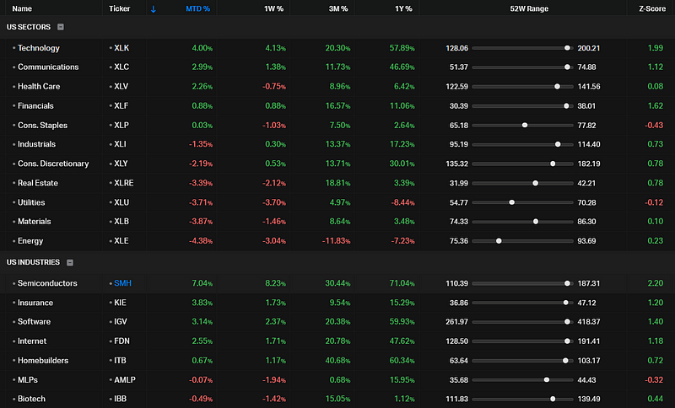Screen dimensions: 675x408
Task: Click Energy MTD value -4.38%
Action: (201, 241)
